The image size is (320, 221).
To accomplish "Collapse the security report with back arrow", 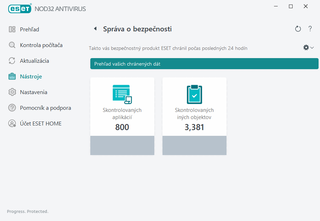I will pos(95,29).
